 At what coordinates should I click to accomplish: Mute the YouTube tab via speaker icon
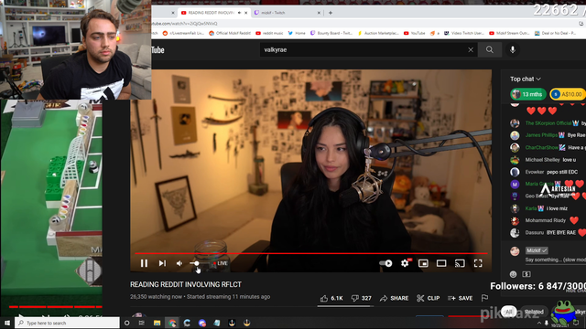click(239, 13)
